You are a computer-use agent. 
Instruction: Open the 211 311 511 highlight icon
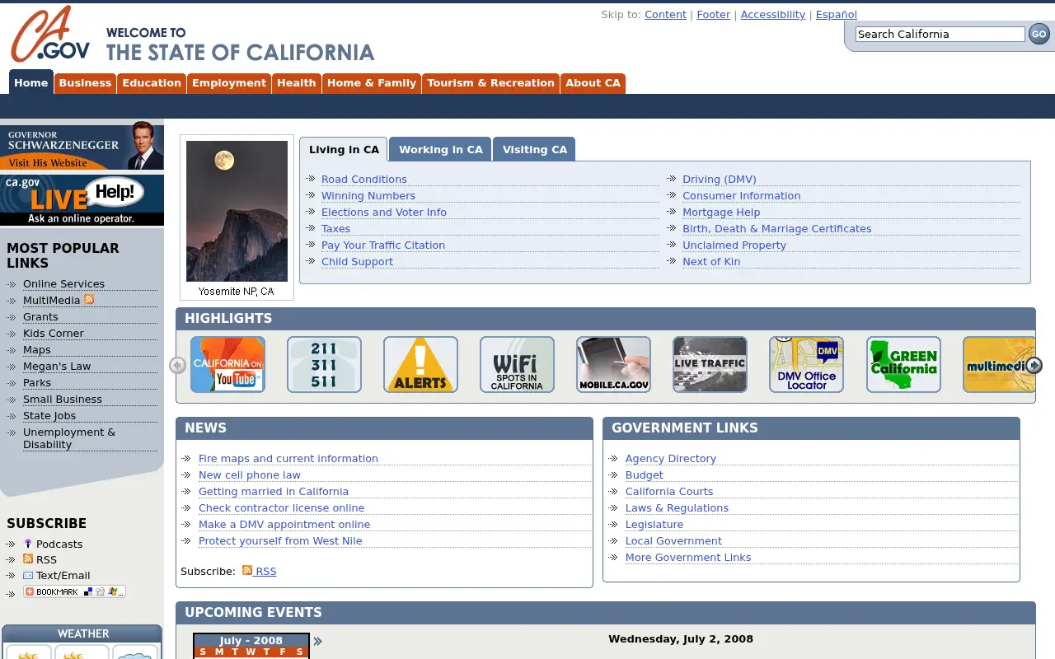tap(324, 364)
